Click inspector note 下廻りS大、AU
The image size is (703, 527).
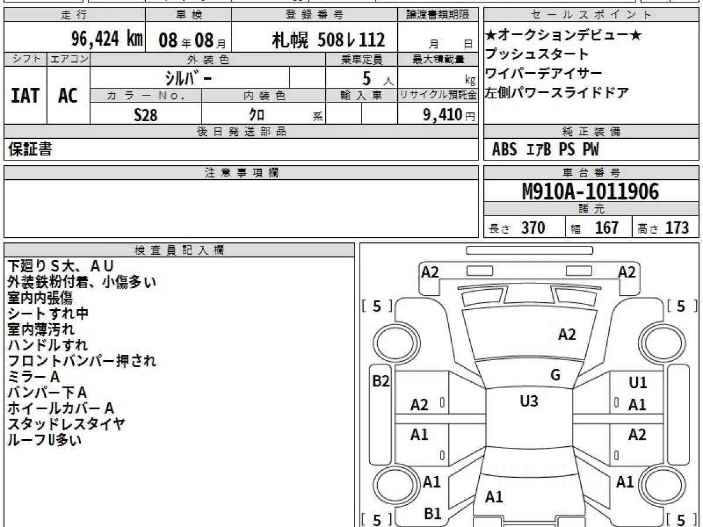pyautogui.click(x=60, y=267)
